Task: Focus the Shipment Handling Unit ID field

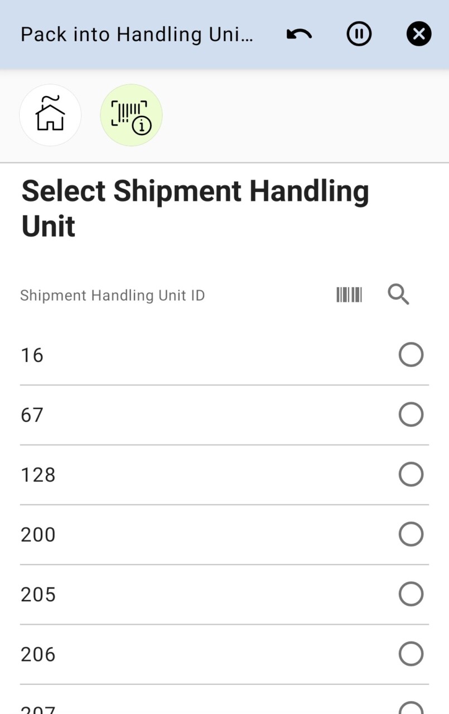Action: point(167,295)
